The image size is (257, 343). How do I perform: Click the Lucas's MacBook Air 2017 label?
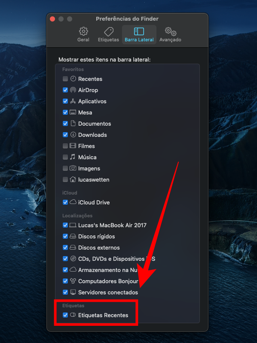pos(112,225)
